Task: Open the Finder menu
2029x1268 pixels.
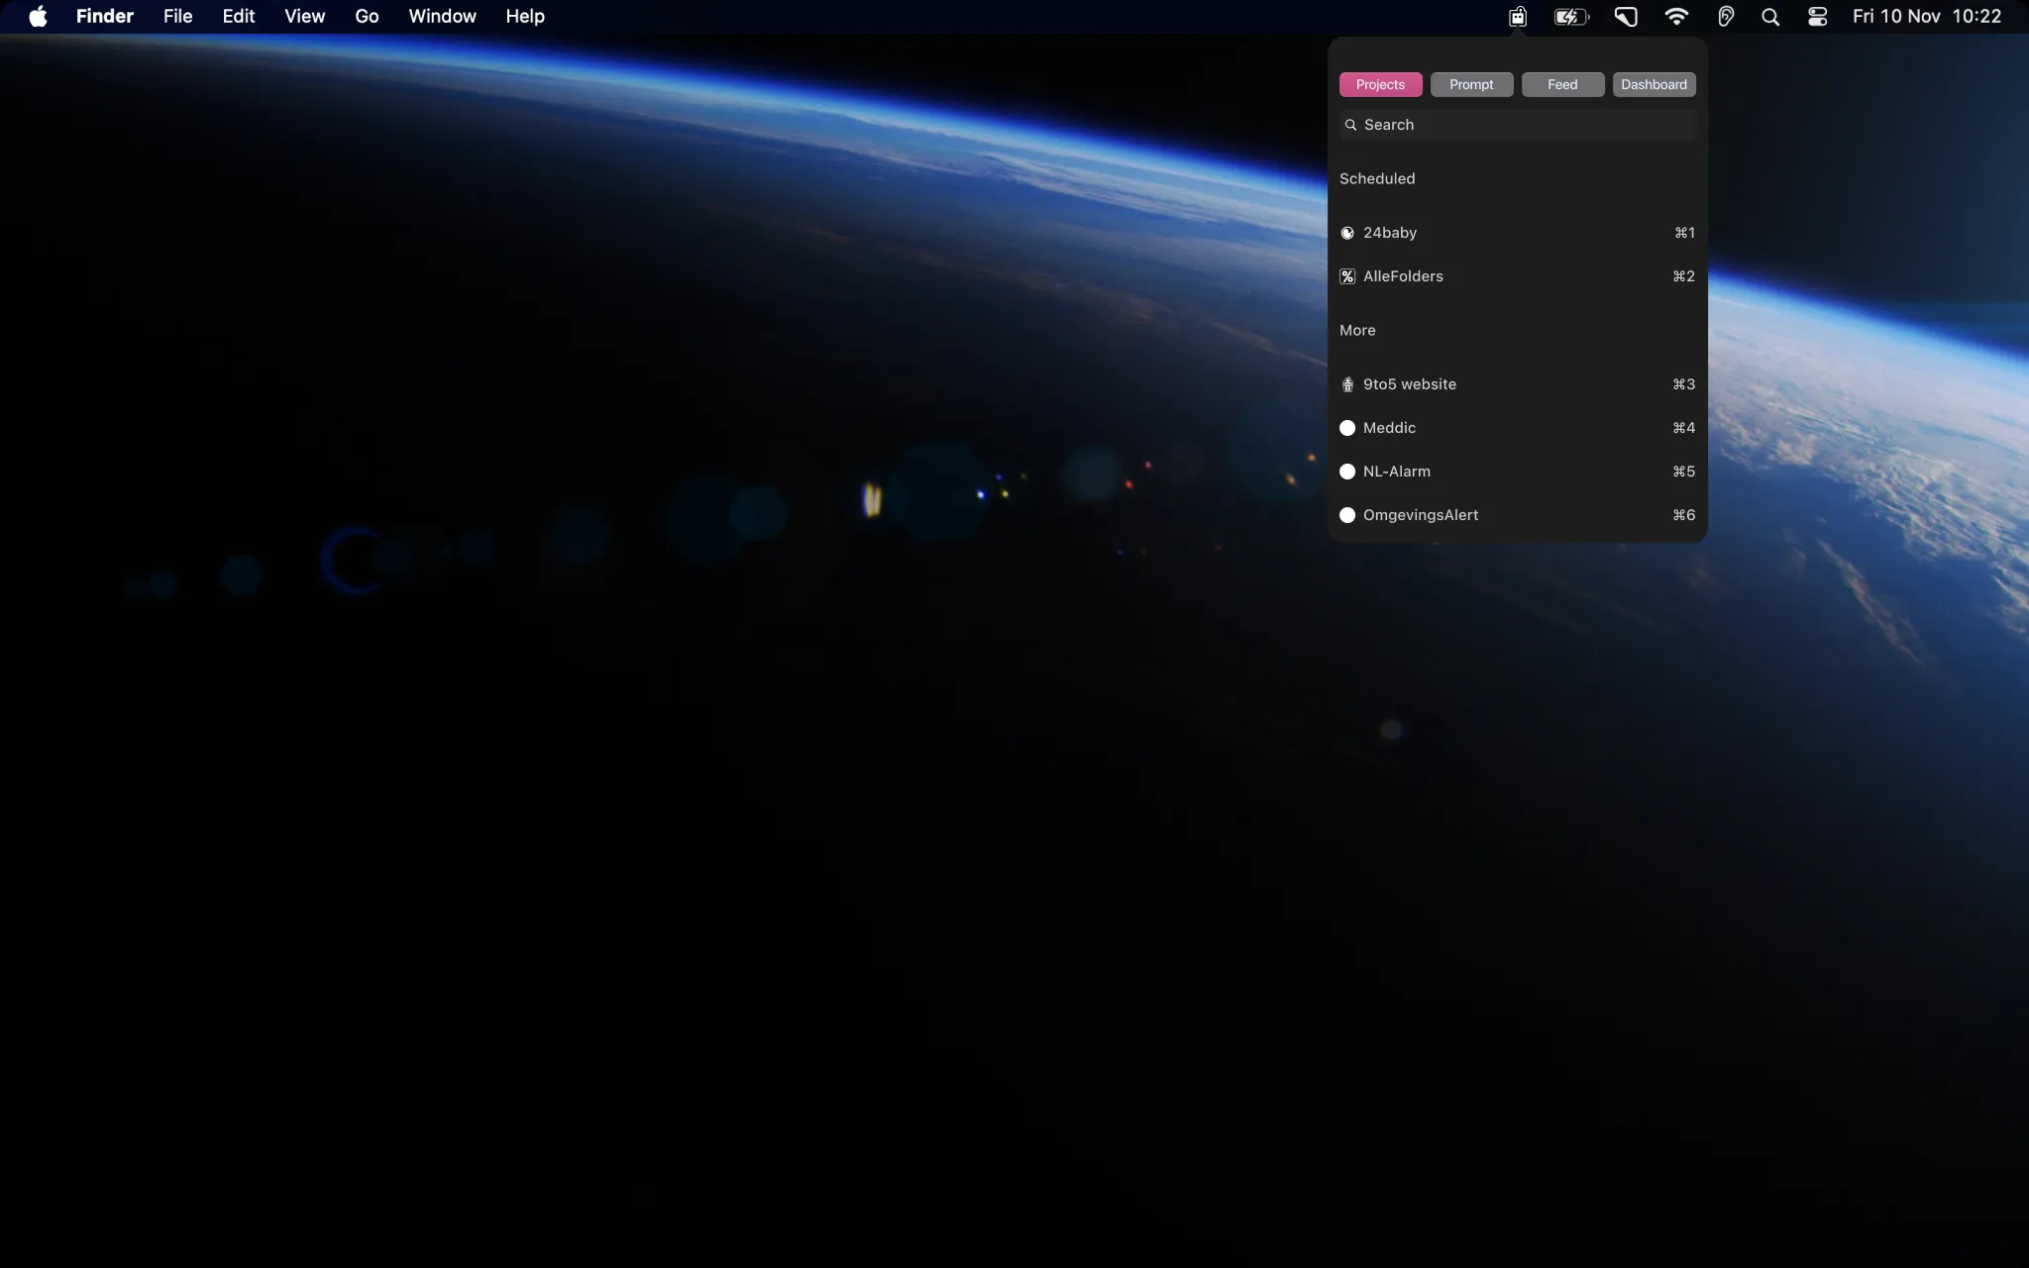Action: point(104,16)
